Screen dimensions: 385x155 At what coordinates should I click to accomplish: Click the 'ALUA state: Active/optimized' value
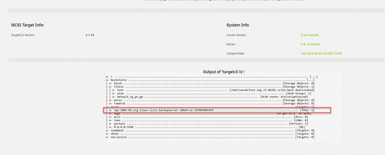click(284, 97)
